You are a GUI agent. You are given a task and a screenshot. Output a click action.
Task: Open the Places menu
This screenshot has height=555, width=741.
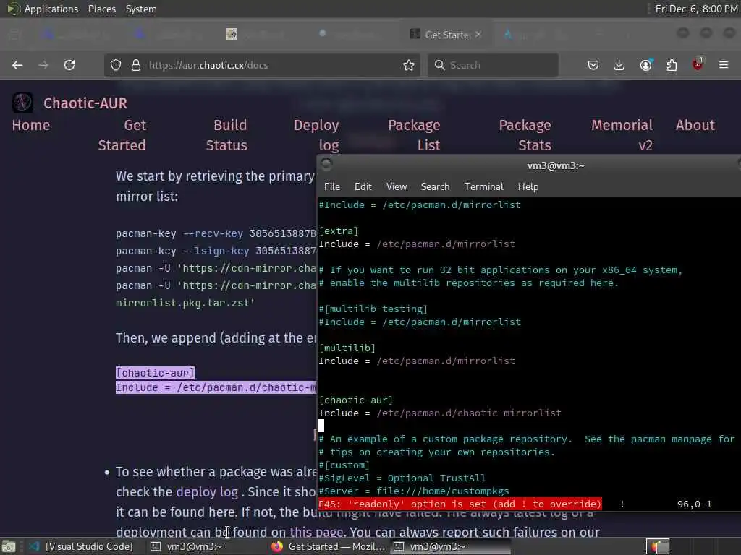click(x=102, y=9)
